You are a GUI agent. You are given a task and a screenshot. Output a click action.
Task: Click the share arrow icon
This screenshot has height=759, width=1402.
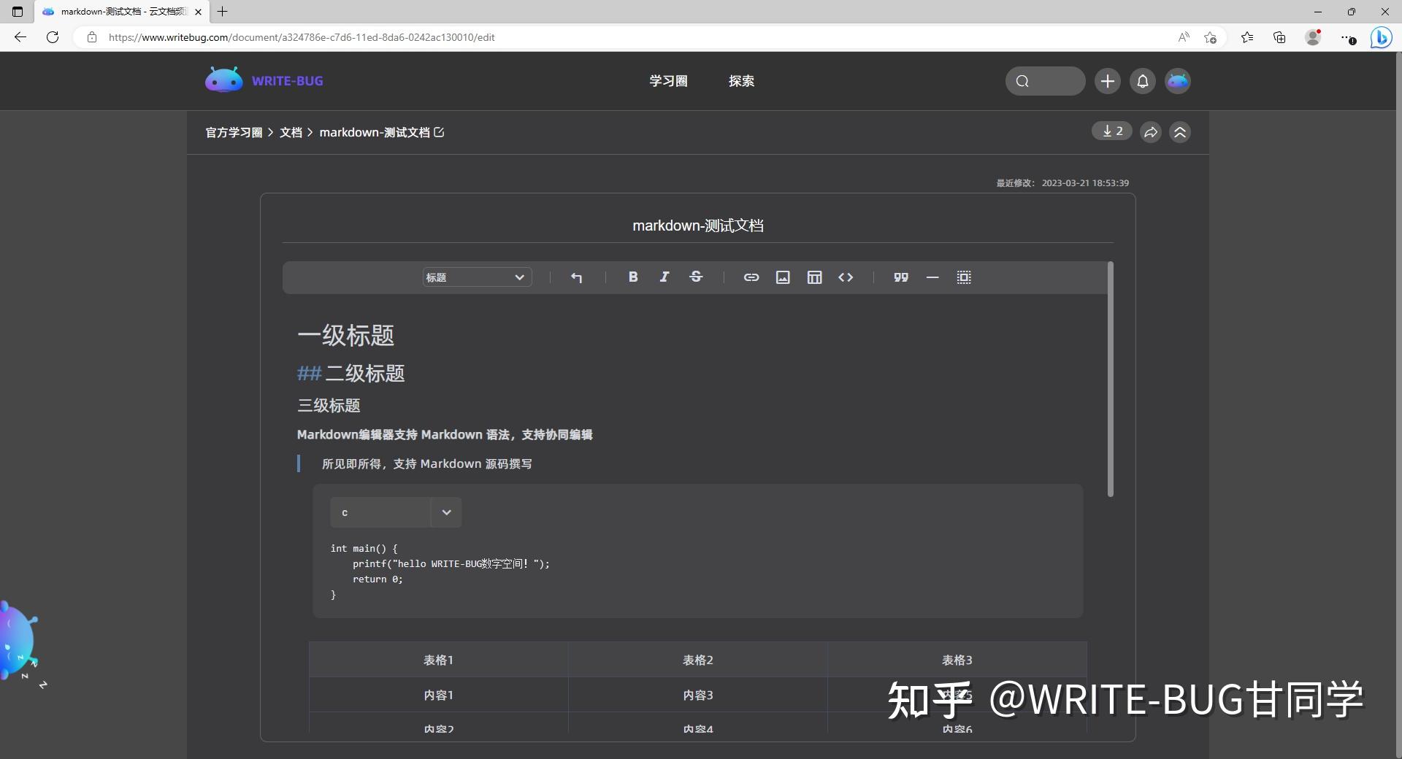[x=1151, y=132]
